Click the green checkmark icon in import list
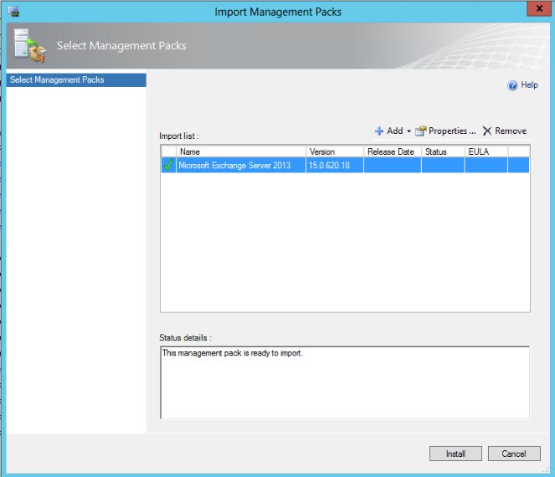Viewport: 555px width, 477px height. pos(168,166)
